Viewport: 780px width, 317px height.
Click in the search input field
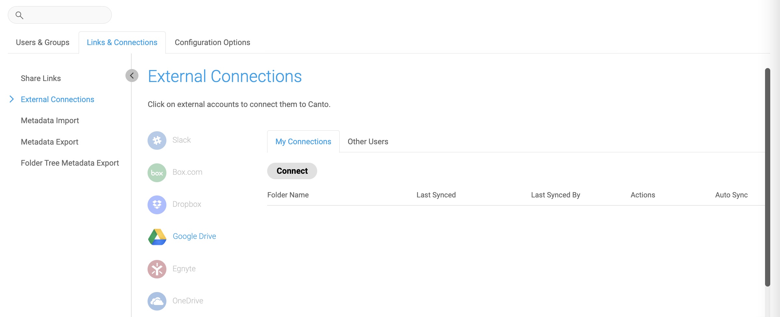(60, 15)
